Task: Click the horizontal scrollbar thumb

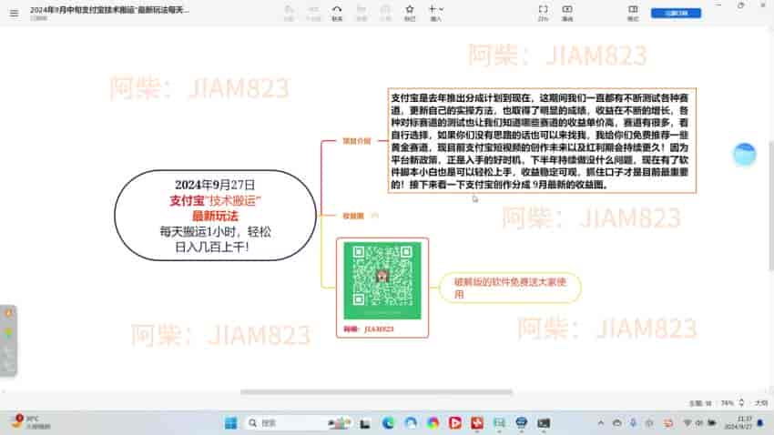Action: click(376, 392)
